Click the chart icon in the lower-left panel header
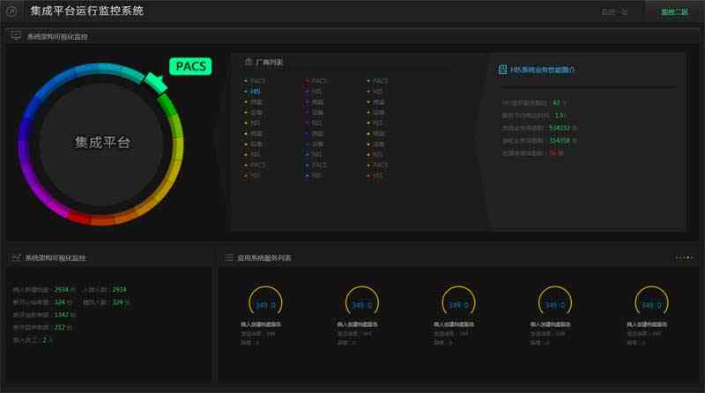Screen dimensions: 705x393 (x=16, y=257)
